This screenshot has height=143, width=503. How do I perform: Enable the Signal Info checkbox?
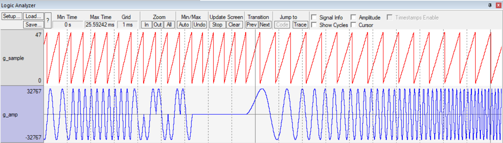point(314,17)
